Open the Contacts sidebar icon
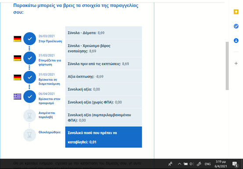Image resolution: width=243 pixels, height=169 pixels. point(236,40)
